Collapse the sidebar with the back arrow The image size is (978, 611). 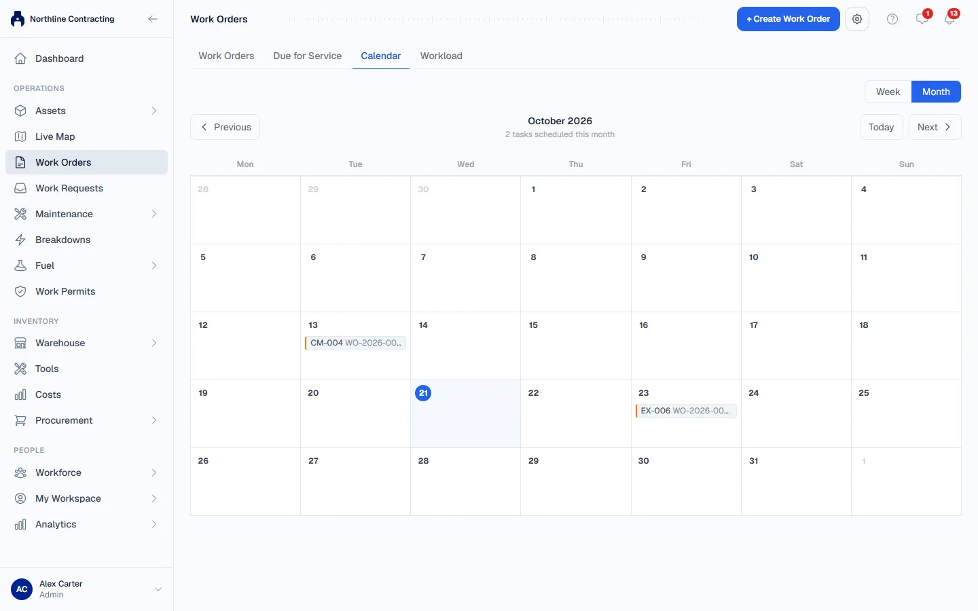tap(153, 19)
